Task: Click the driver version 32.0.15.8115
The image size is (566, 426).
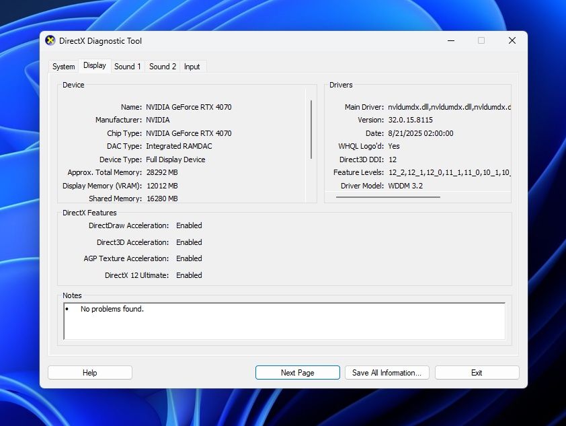Action: coord(411,120)
